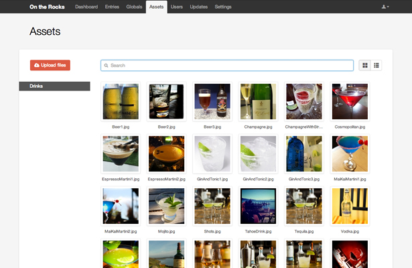Select the GinAndTonic3.jpg thumbnail

tap(304, 153)
